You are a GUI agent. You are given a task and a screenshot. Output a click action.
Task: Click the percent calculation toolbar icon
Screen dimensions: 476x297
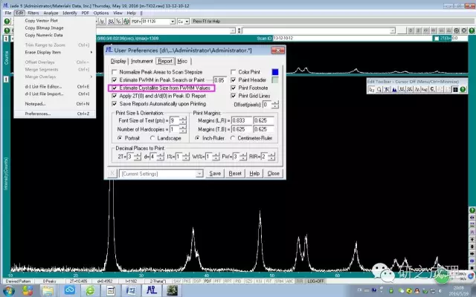click(x=118, y=22)
